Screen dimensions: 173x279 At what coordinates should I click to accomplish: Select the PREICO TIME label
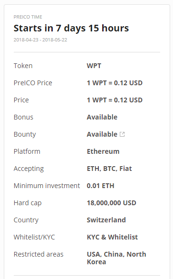point(28,17)
